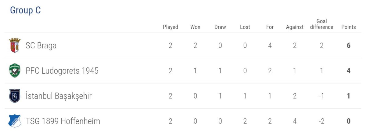Click the Goal difference column header
366x135 pixels.
pyautogui.click(x=321, y=24)
